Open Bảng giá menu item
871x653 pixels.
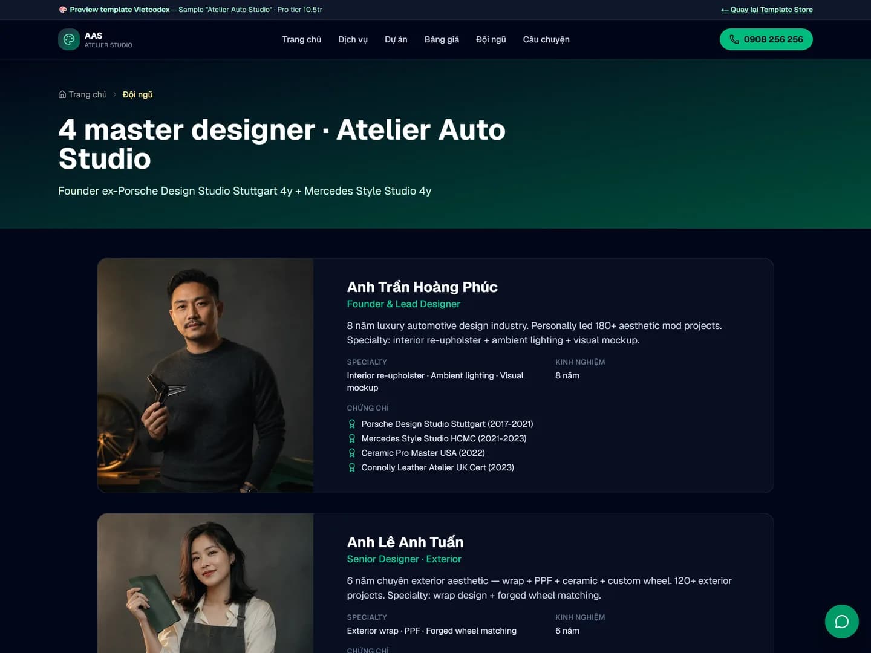[x=442, y=39]
